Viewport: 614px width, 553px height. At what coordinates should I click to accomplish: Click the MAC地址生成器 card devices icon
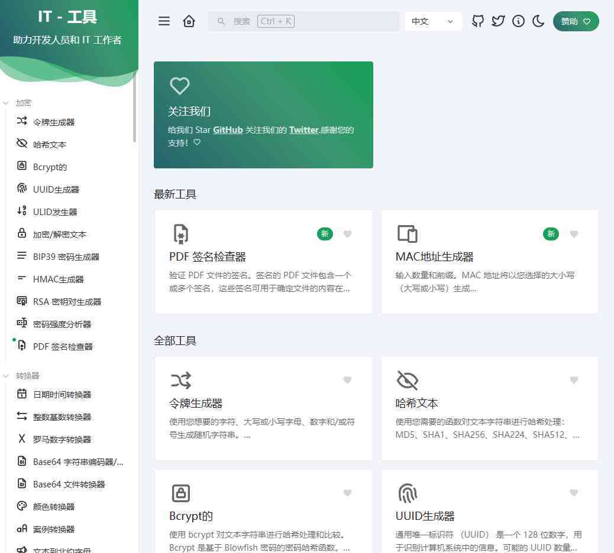coord(407,234)
